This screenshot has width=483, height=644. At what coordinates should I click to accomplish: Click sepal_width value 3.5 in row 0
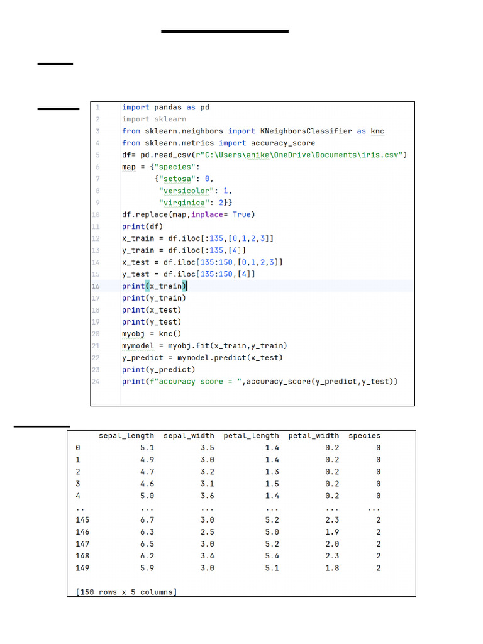click(x=208, y=448)
